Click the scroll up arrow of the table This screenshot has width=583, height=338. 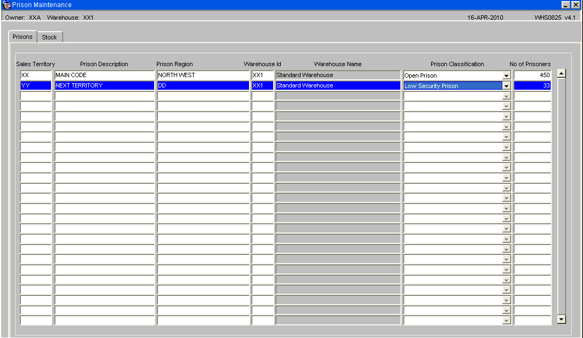click(x=562, y=73)
